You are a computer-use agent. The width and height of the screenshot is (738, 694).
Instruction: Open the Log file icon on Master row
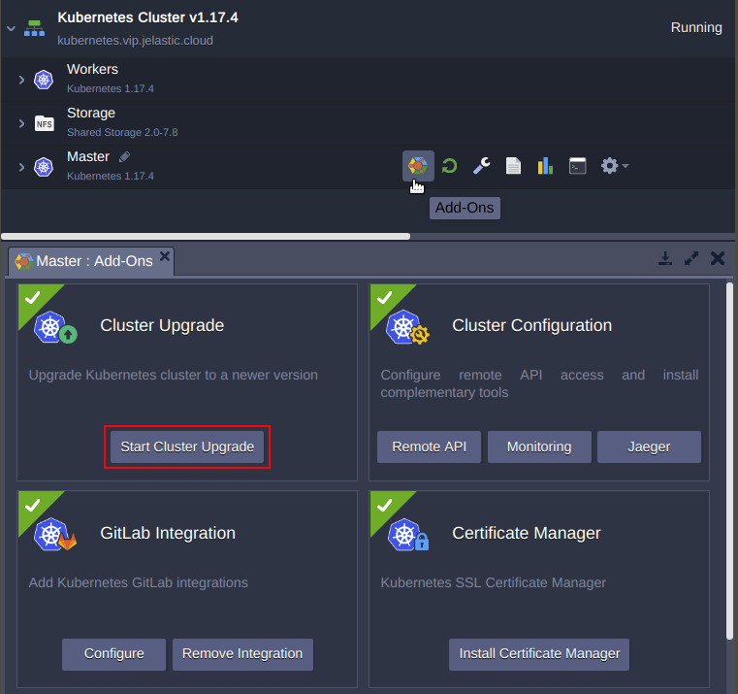[x=513, y=166]
